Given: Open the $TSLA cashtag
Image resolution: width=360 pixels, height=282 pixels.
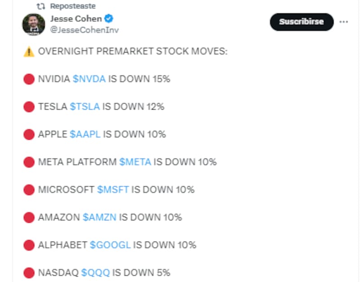Looking at the screenshot, I should pyautogui.click(x=85, y=107).
